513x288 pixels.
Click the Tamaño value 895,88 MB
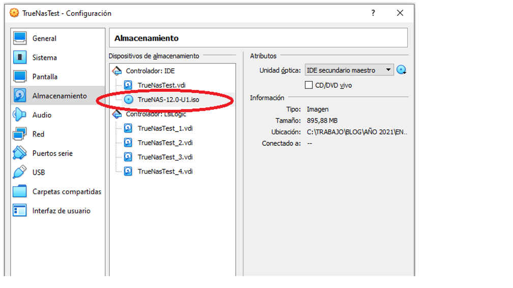click(x=322, y=120)
